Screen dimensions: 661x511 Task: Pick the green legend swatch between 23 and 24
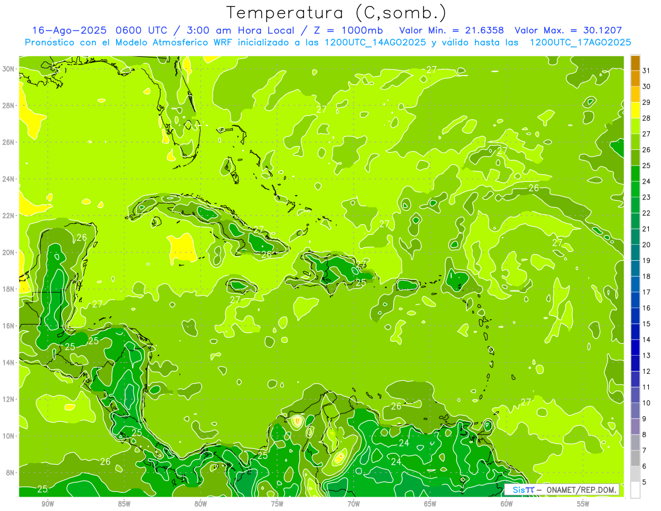tap(635, 189)
